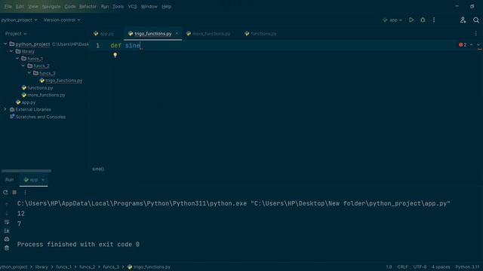Viewport: 483px width, 271px height.
Task: Switch to app.py editor tab
Action: tap(104, 33)
